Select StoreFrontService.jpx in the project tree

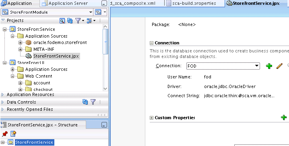click(x=56, y=56)
